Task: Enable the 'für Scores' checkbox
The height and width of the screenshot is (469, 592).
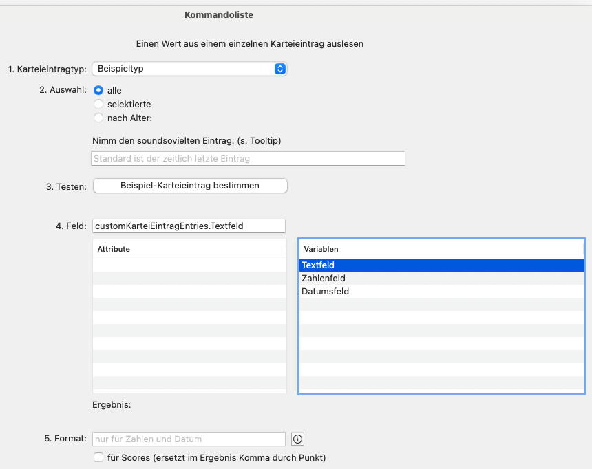Action: pyautogui.click(x=98, y=457)
